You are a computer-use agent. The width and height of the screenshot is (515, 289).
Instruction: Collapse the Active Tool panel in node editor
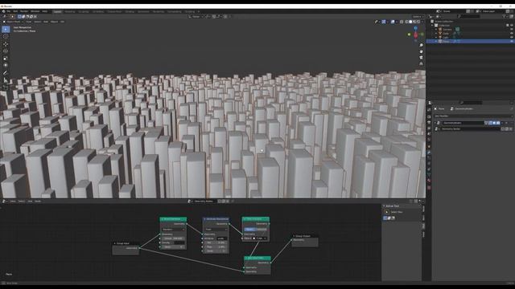[x=384, y=206]
